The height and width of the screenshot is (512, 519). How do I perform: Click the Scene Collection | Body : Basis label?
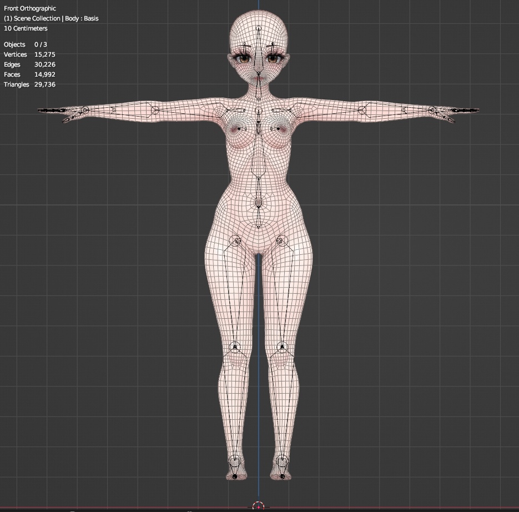(x=51, y=18)
